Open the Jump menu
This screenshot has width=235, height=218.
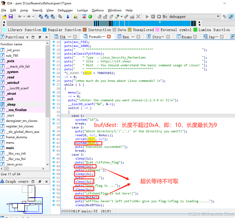[24, 10]
